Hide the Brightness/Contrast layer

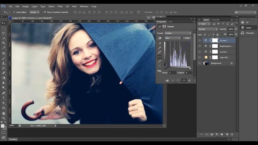[x=200, y=46]
